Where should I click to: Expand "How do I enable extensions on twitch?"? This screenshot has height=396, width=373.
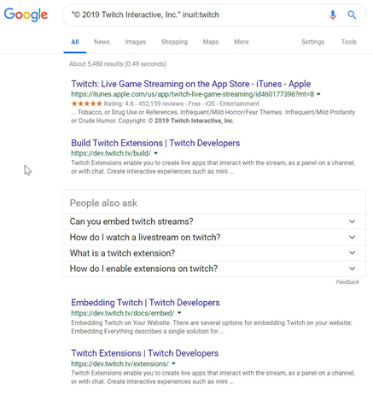point(214,269)
